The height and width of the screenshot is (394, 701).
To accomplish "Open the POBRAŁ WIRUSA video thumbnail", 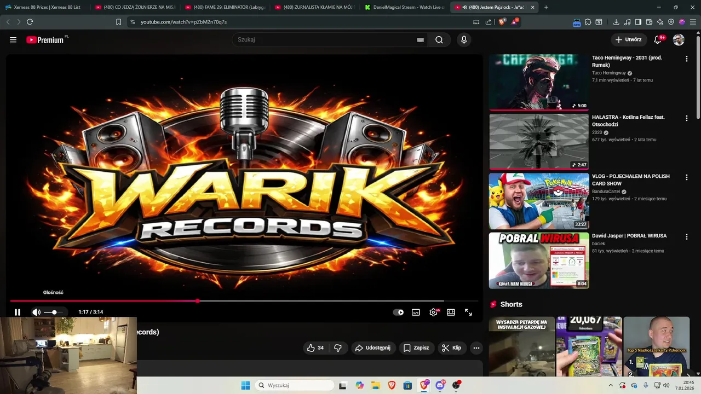I will 539,260.
